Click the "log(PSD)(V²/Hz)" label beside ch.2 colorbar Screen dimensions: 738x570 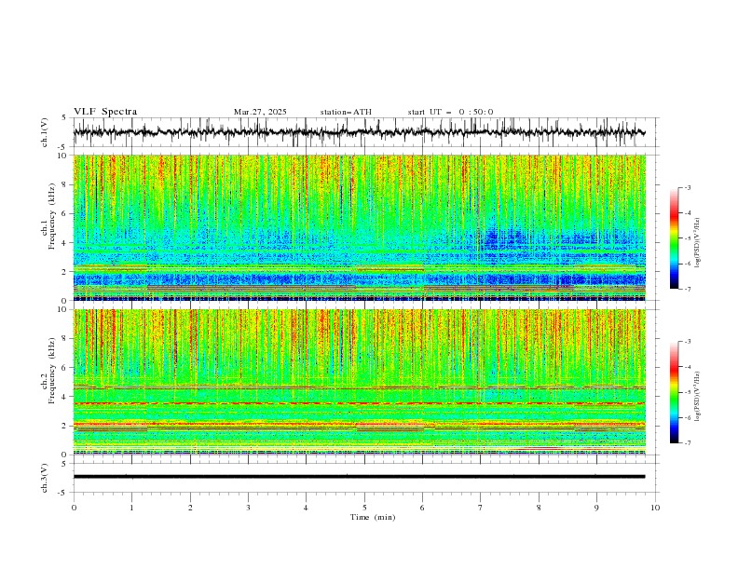(697, 397)
